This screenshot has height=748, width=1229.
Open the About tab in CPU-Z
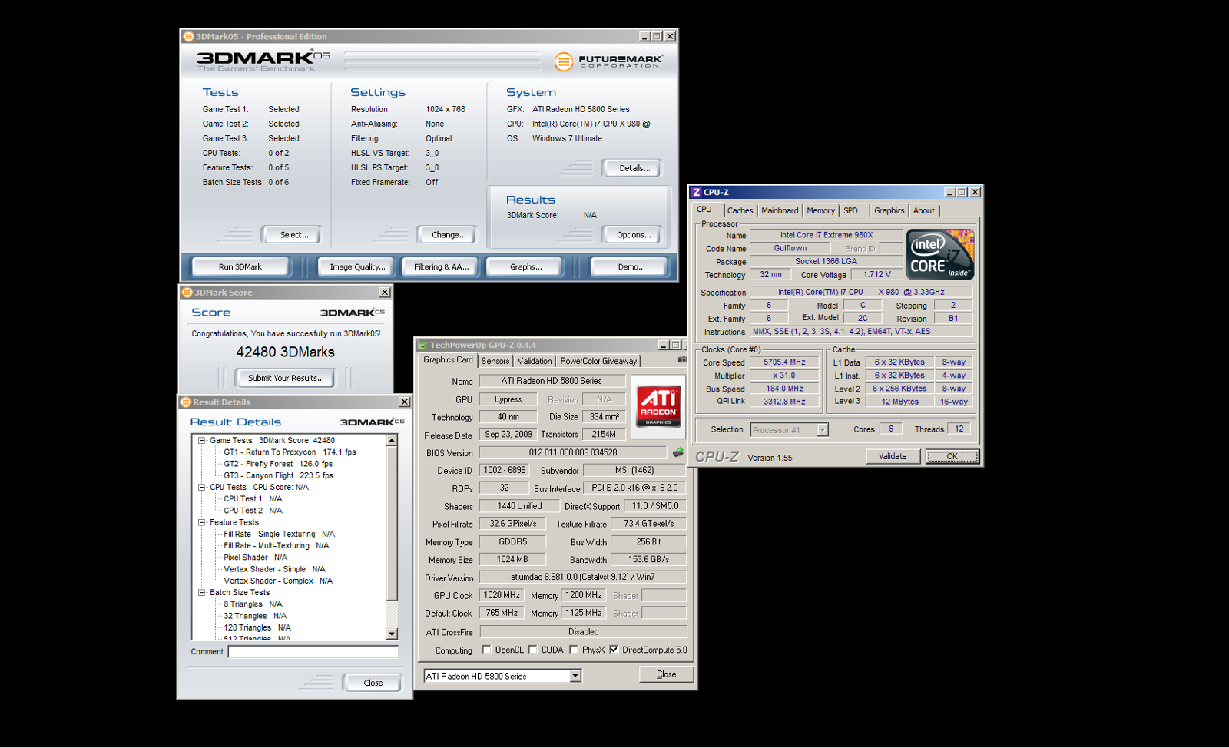click(x=924, y=210)
